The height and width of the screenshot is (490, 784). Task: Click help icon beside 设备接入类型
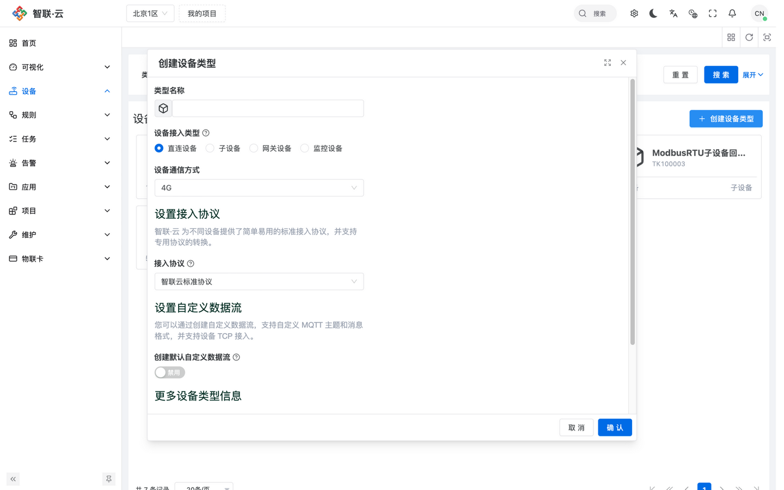(x=206, y=133)
